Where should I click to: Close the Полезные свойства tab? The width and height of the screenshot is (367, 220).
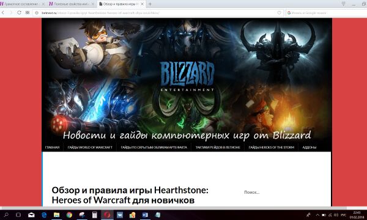click(93, 4)
